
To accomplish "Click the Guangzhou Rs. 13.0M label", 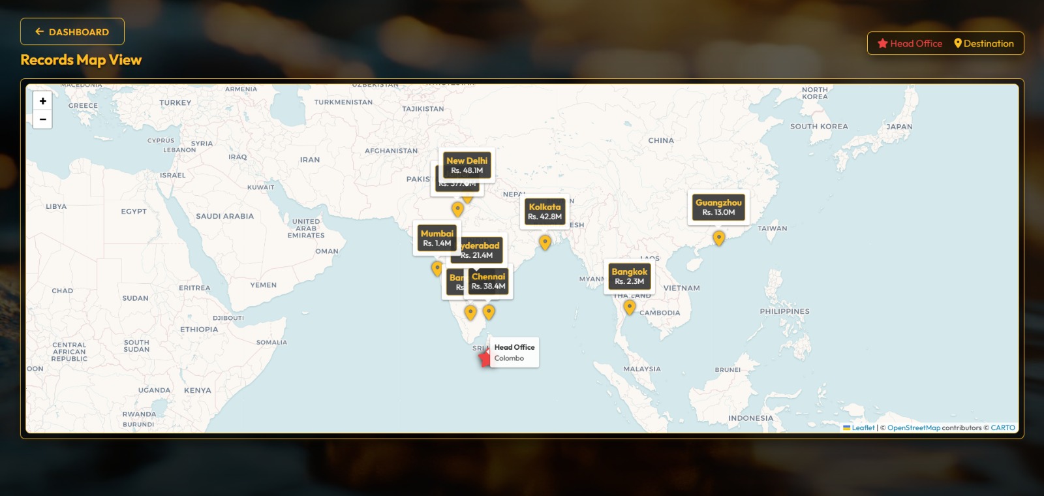I will click(x=718, y=208).
